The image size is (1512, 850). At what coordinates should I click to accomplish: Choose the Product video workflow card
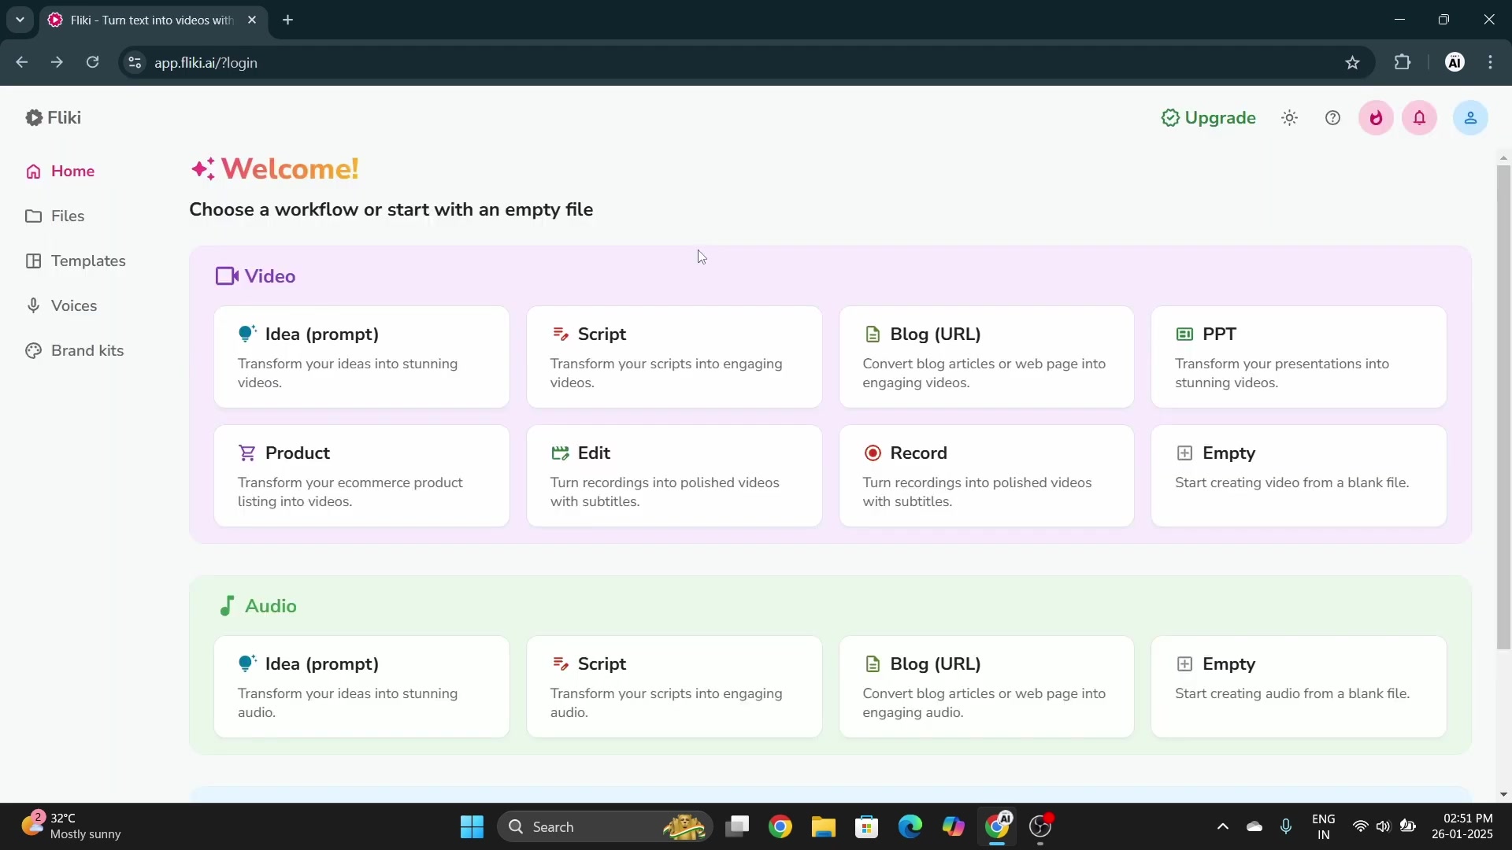361,476
